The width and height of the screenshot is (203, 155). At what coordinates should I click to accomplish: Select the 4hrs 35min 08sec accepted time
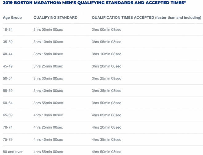(106, 140)
